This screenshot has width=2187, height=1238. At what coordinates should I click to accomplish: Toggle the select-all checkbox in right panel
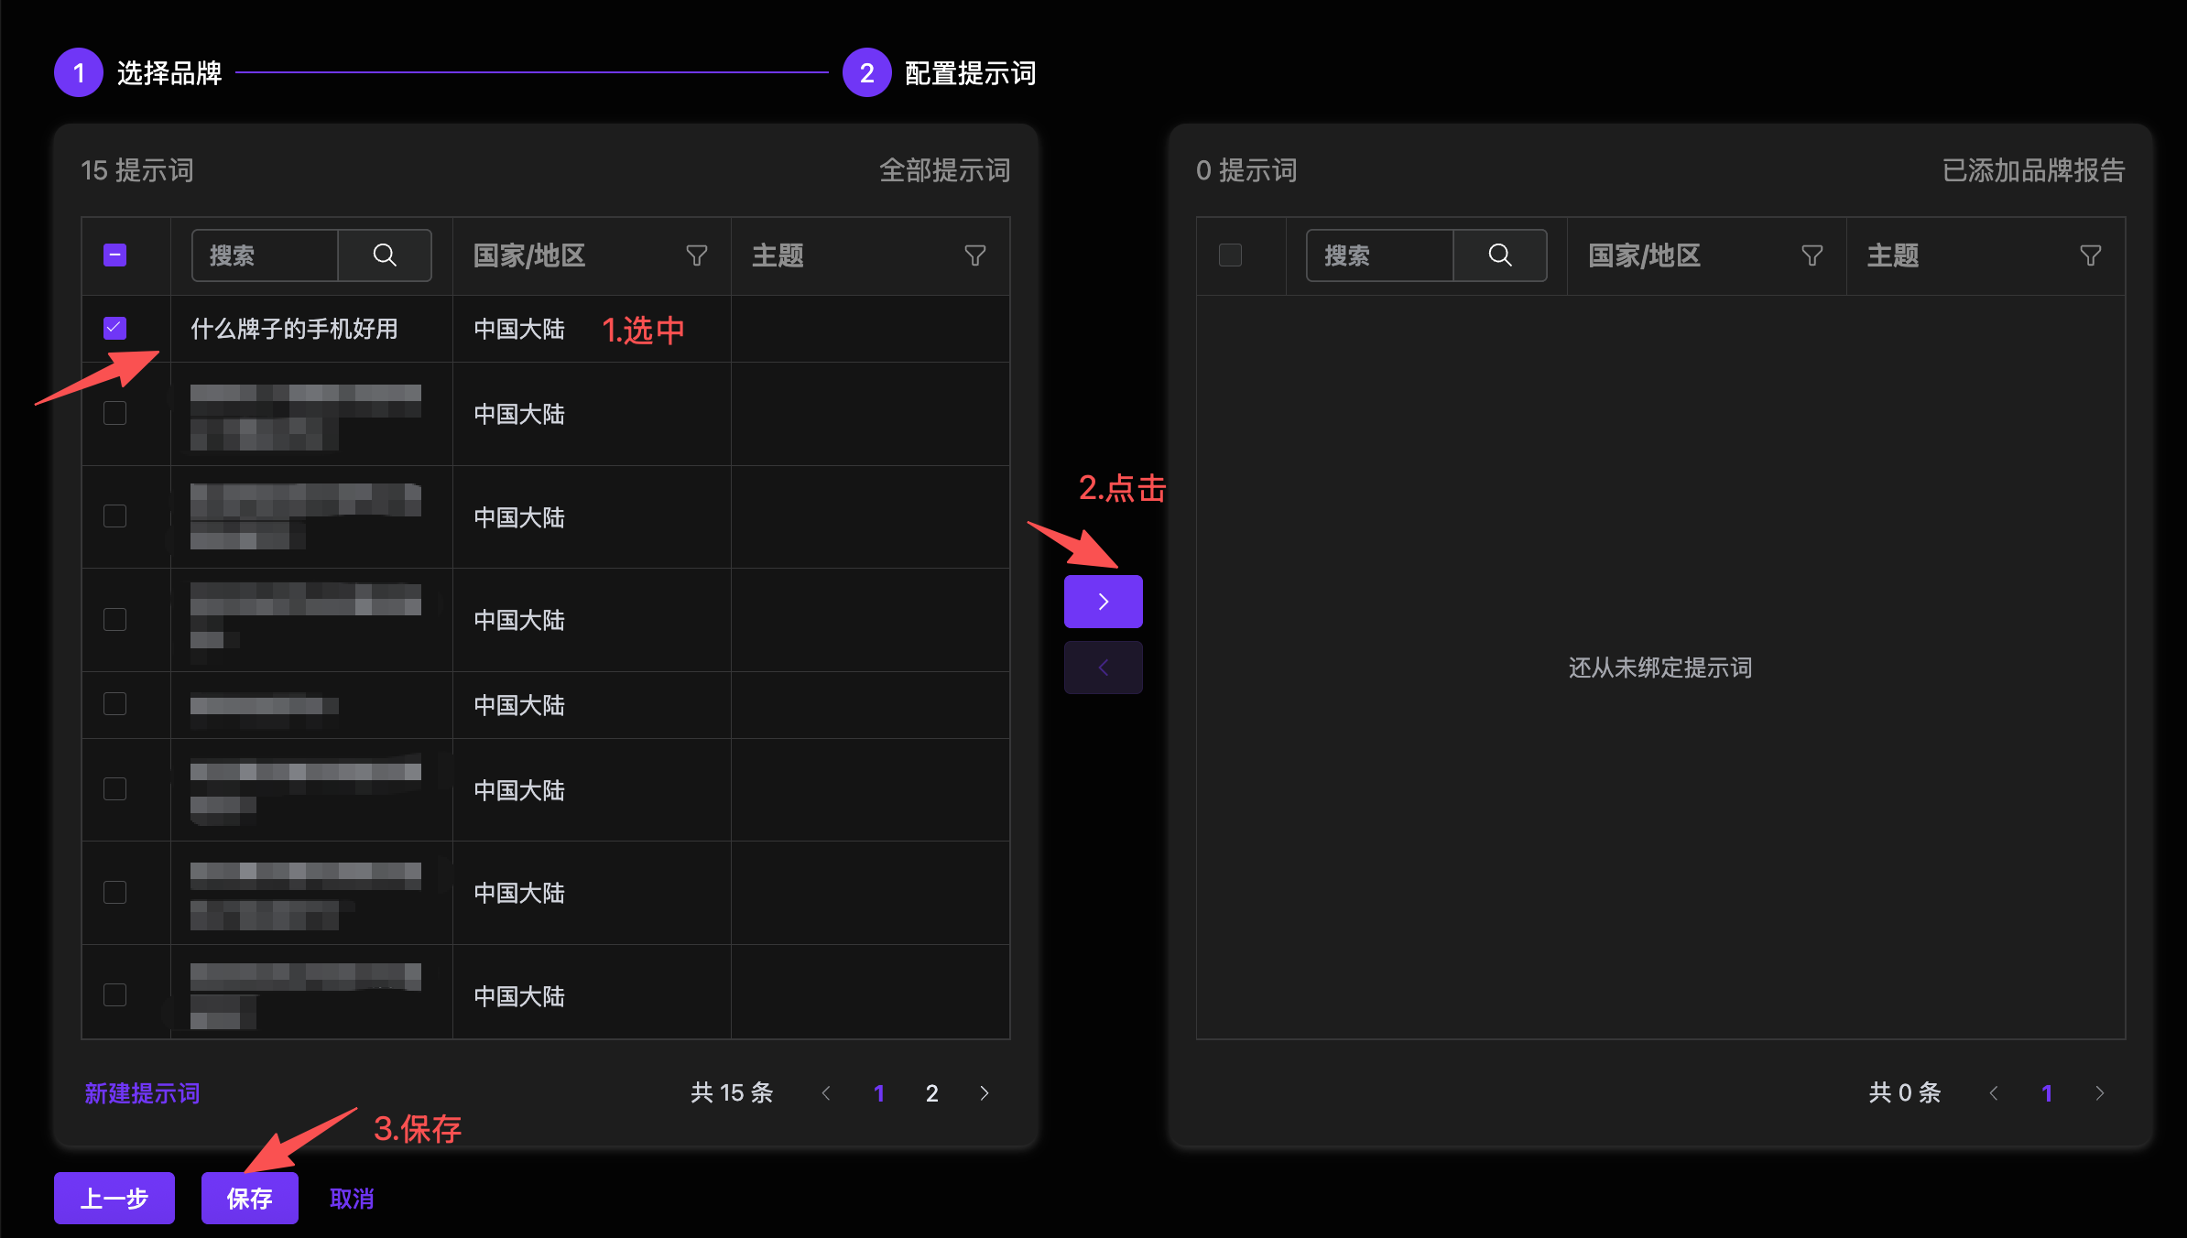[1229, 255]
